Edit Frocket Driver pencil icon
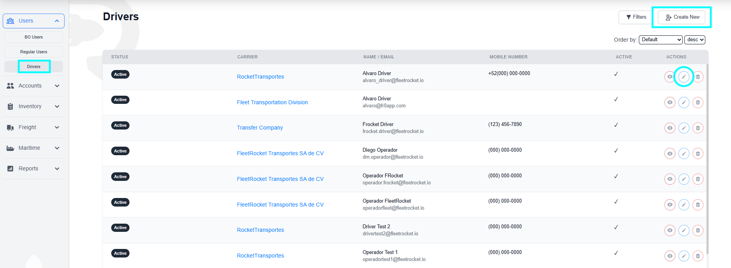The image size is (731, 268). 684,128
